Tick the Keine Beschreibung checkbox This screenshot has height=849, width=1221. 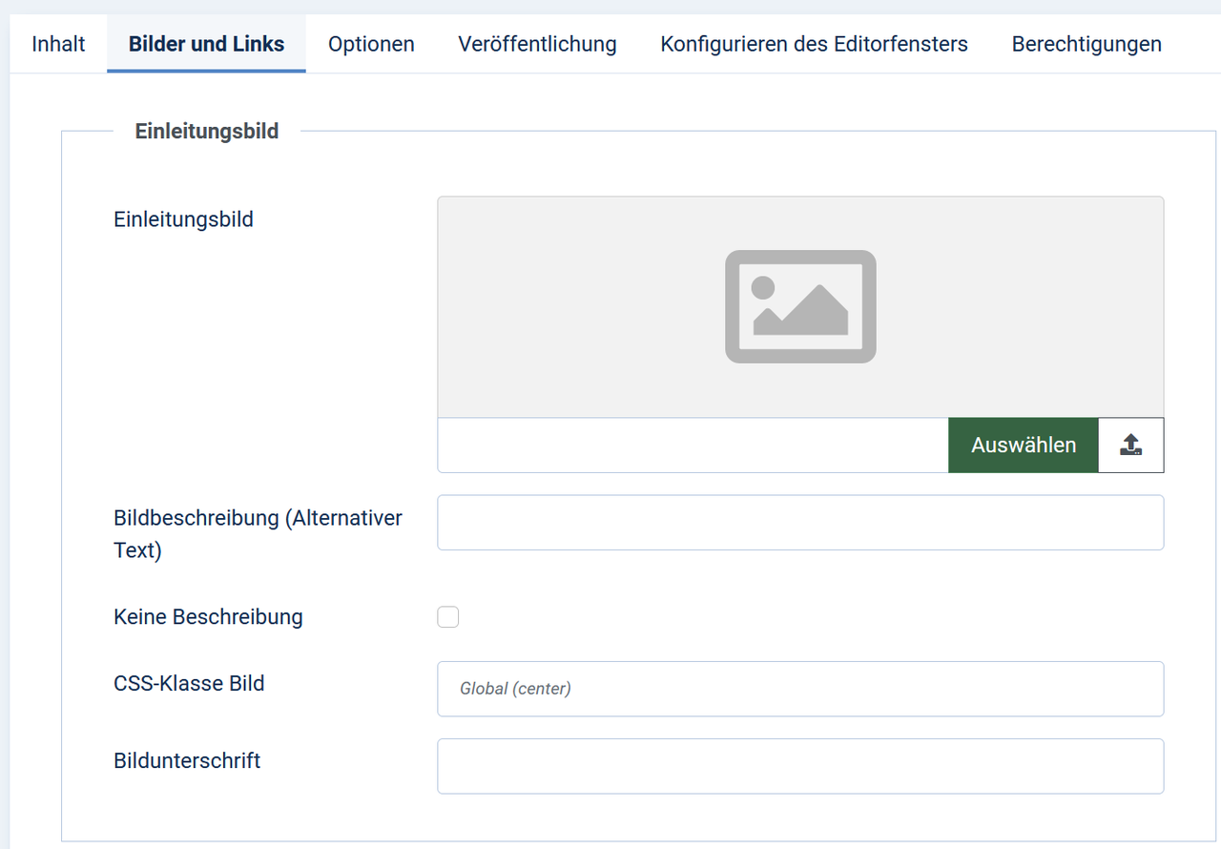(x=448, y=617)
